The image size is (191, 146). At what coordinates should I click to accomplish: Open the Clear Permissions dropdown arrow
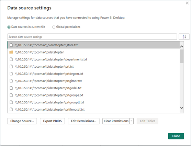tap(132, 121)
